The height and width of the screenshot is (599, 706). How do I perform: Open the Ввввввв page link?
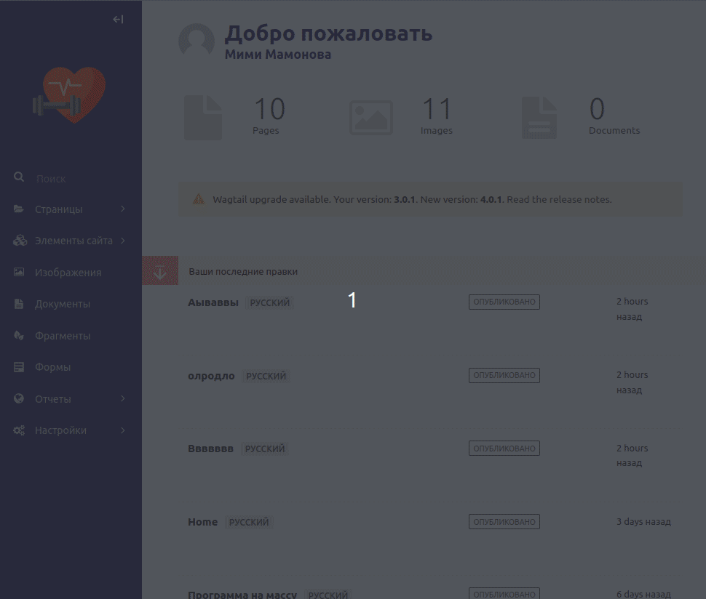point(211,449)
